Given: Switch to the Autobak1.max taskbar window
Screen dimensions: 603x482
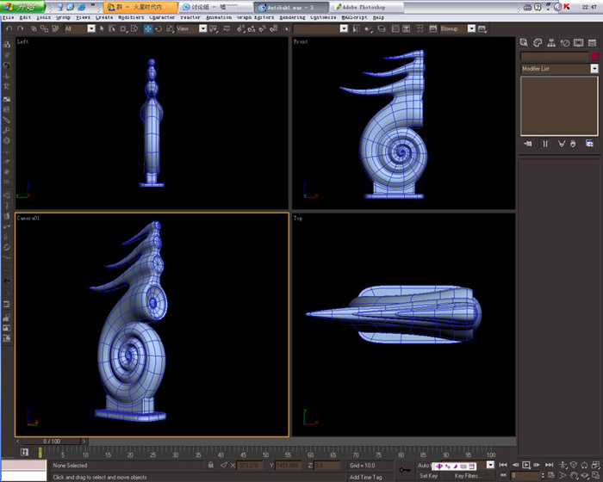Looking at the screenshot, I should coord(291,7).
